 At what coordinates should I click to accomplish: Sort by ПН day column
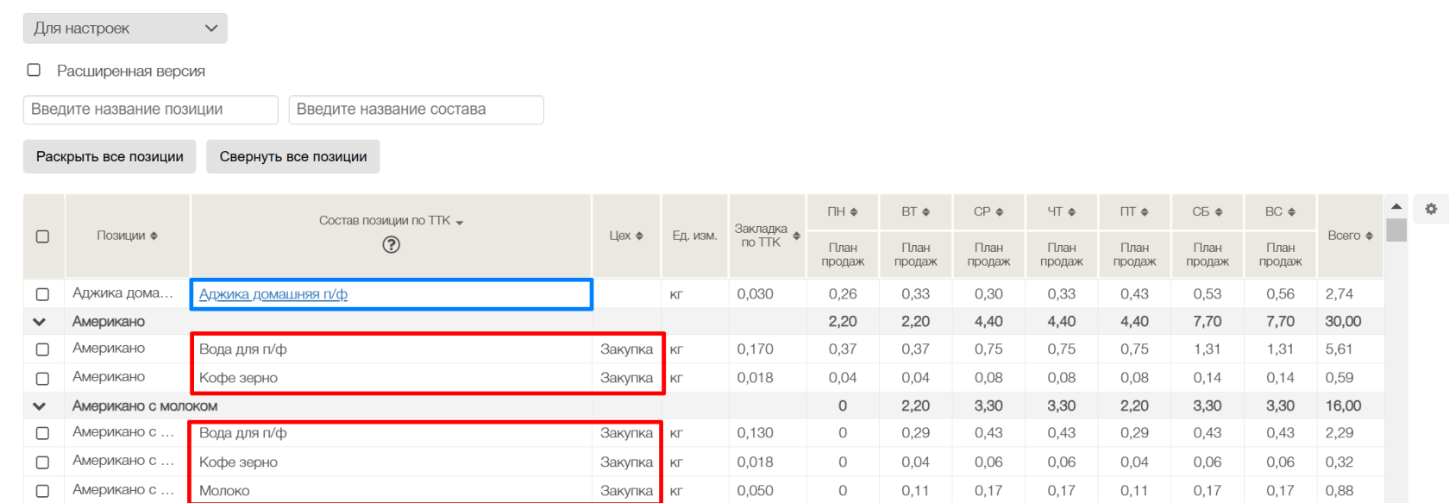[x=854, y=211]
